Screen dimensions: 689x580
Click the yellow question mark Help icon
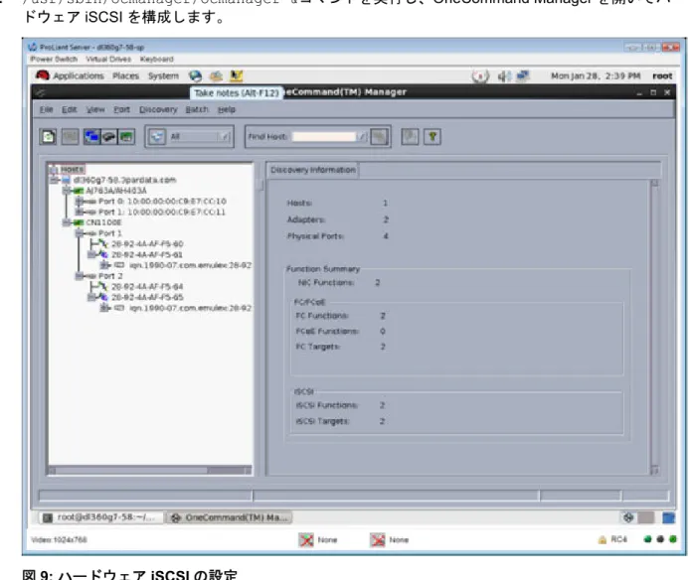431,137
